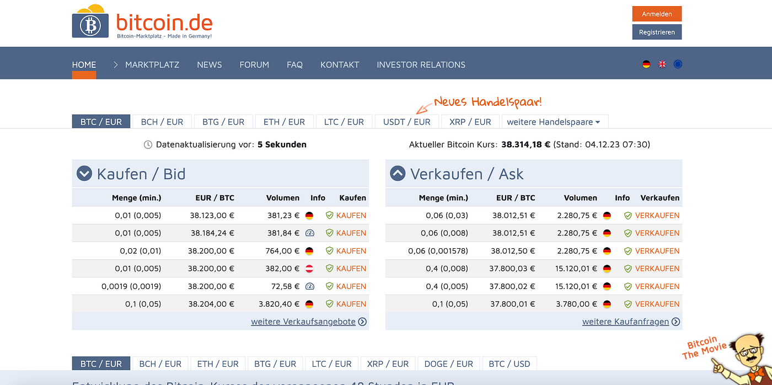
Task: Switch to the USDT / EUR trading pair tab
Action: (x=406, y=121)
